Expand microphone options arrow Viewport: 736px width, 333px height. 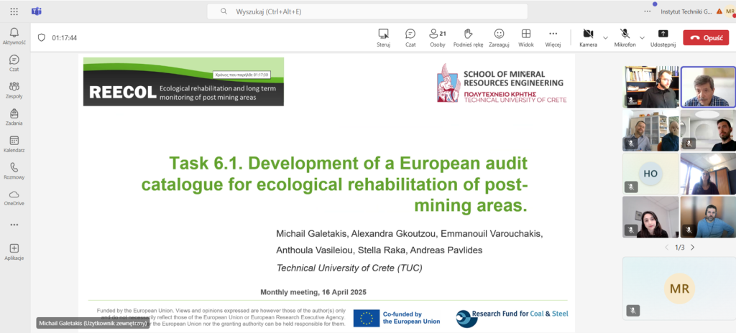[x=642, y=37]
